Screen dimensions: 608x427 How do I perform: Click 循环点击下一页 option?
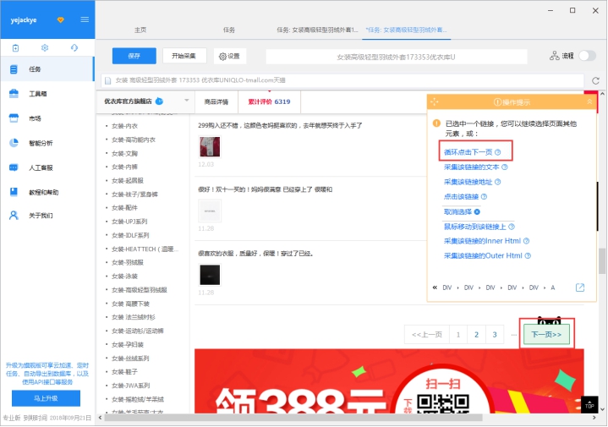[468, 152]
